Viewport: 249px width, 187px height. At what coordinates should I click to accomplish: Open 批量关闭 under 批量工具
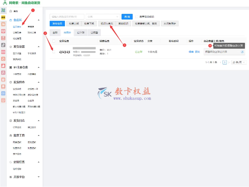click(x=17, y=148)
